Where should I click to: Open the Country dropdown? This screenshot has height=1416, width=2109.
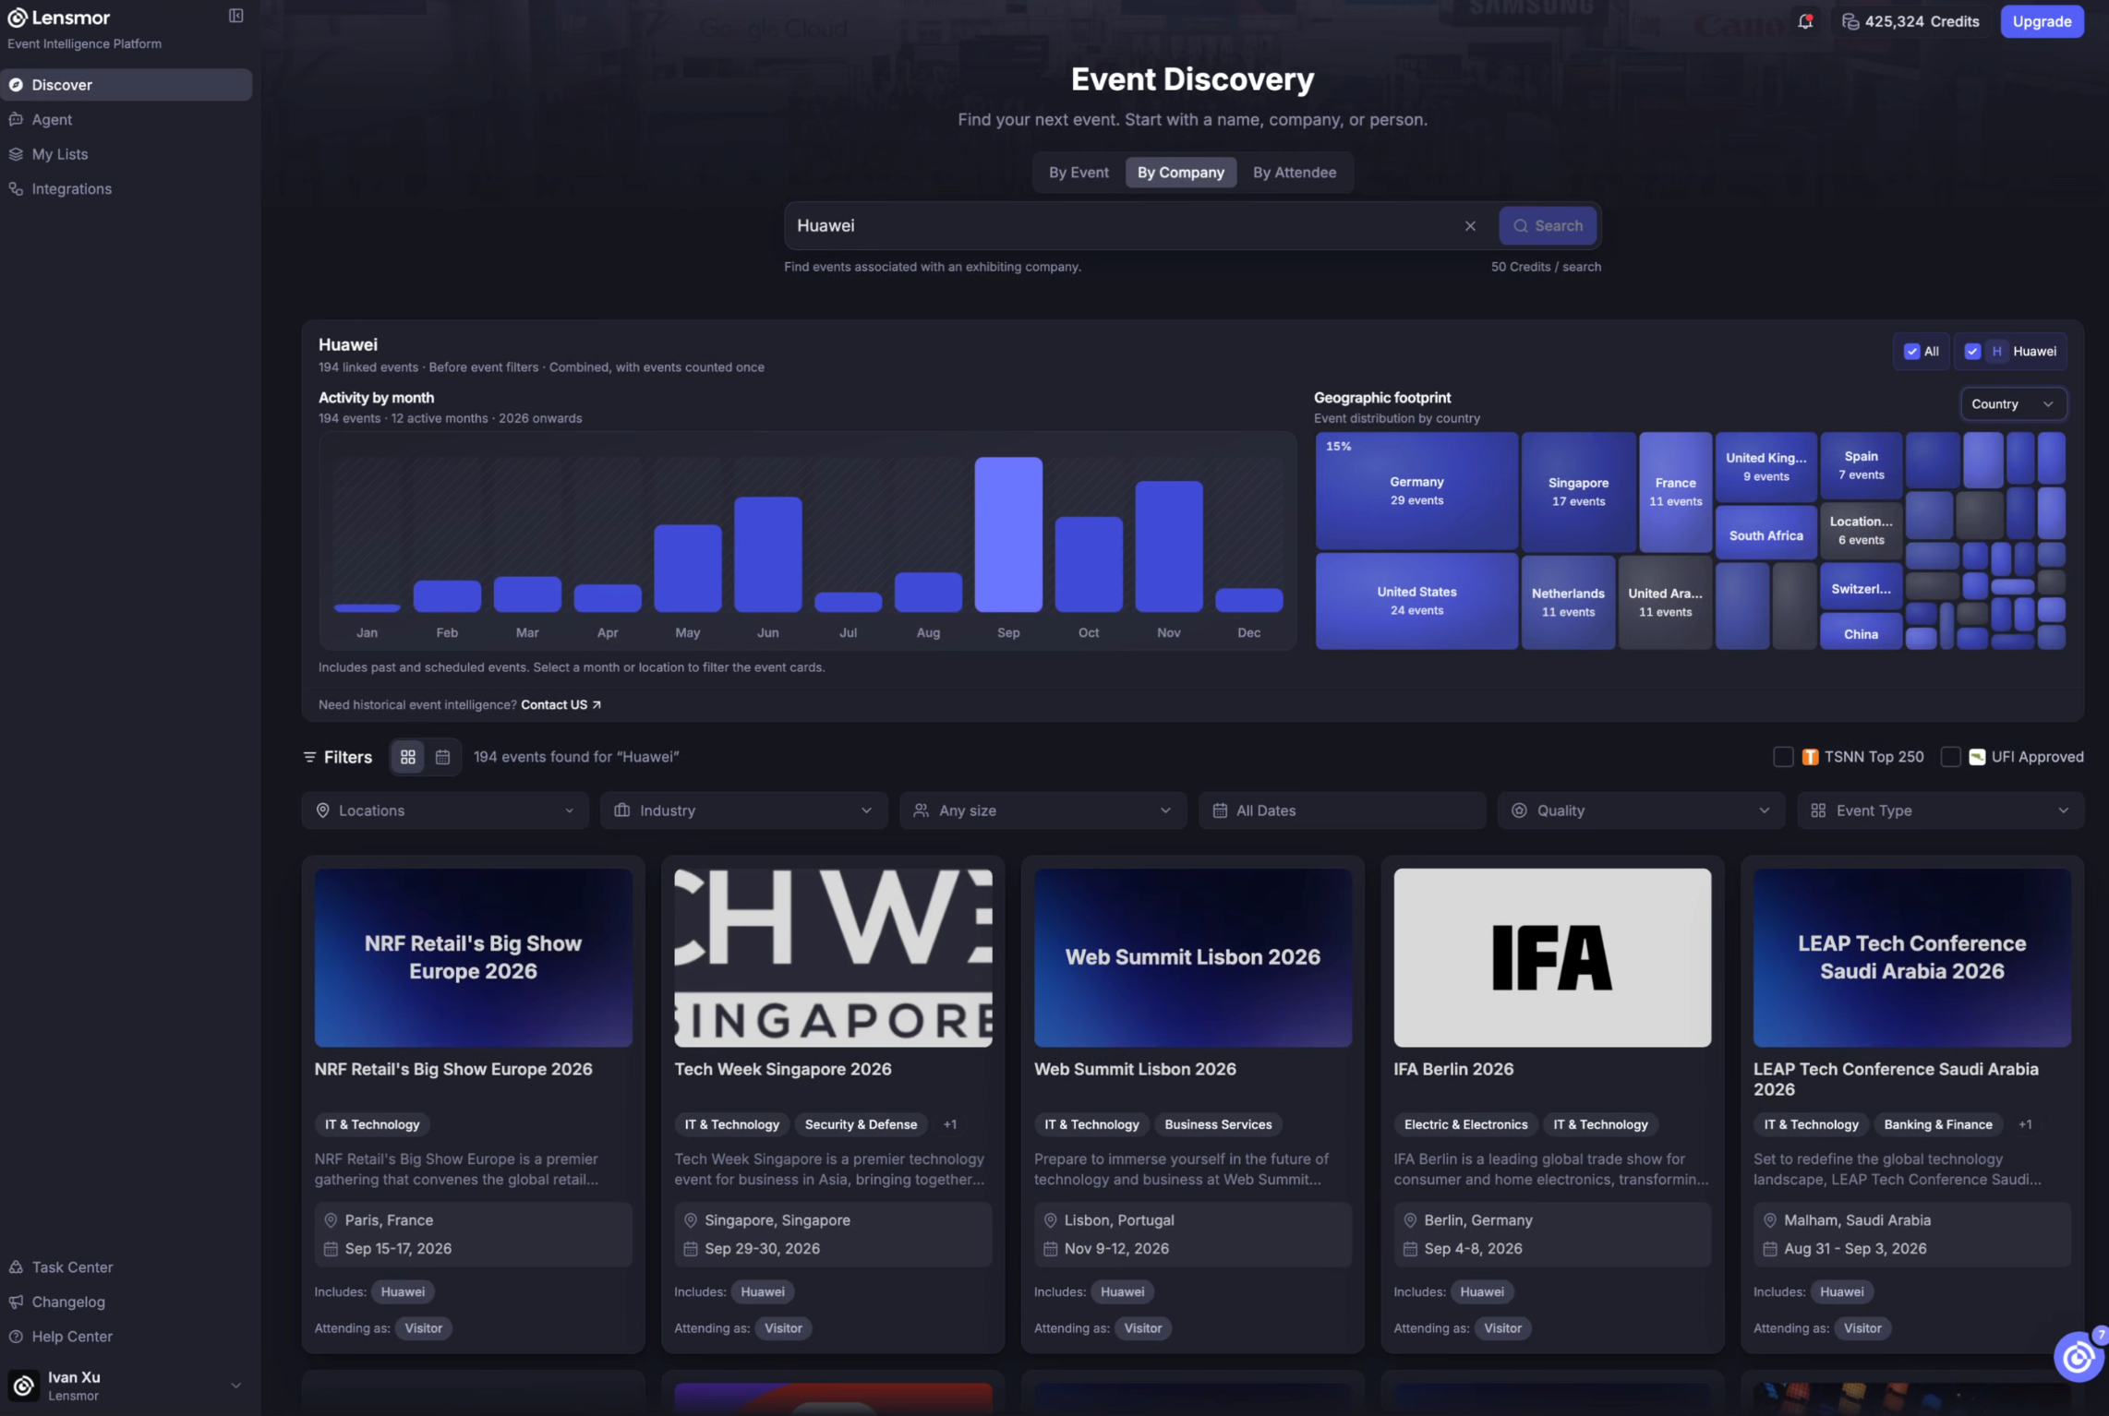coord(2013,404)
